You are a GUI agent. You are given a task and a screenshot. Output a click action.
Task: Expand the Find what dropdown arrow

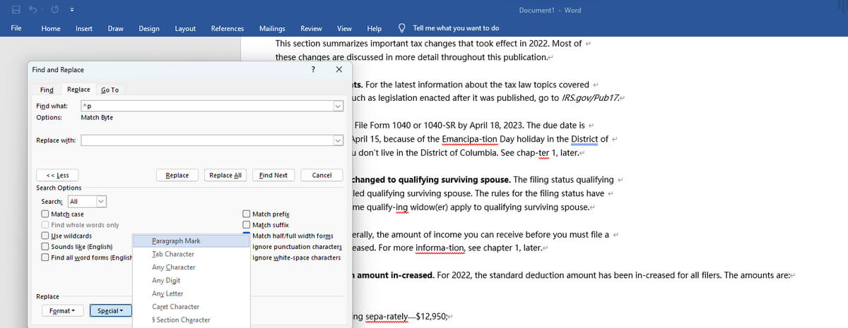click(337, 106)
